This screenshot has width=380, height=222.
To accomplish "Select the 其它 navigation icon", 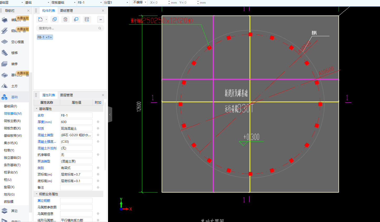I will (4, 211).
